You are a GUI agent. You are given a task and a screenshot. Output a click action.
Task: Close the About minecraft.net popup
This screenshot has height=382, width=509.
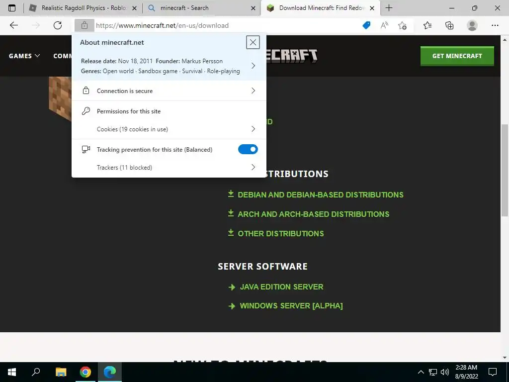(x=253, y=42)
